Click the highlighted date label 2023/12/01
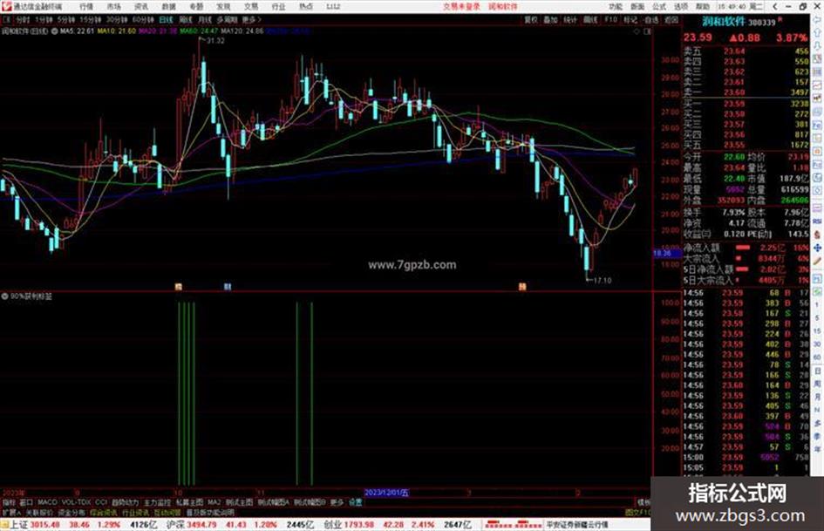This screenshot has width=824, height=531. (387, 493)
